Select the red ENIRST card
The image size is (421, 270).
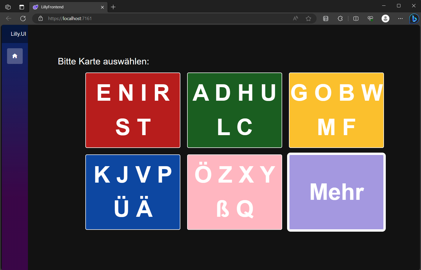(133, 110)
